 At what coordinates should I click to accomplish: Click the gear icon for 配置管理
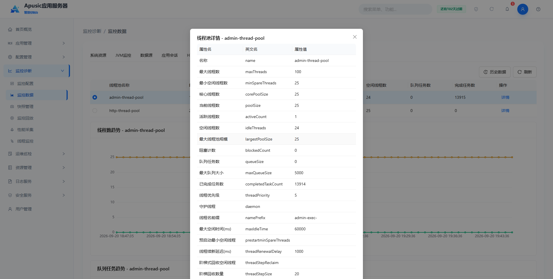click(10, 57)
